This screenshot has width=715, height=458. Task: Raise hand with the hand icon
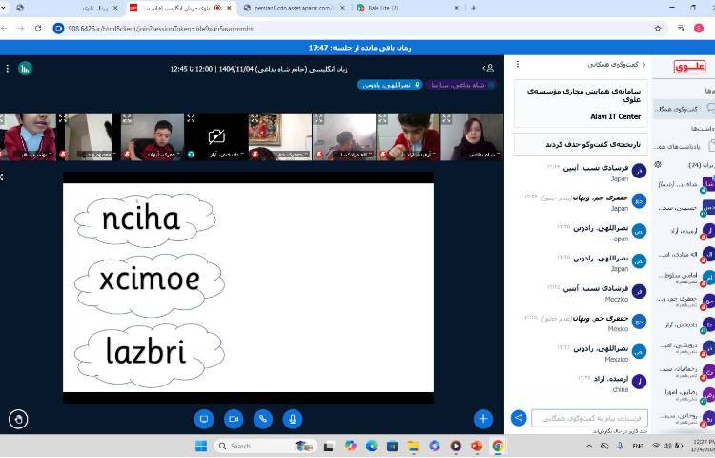18,419
